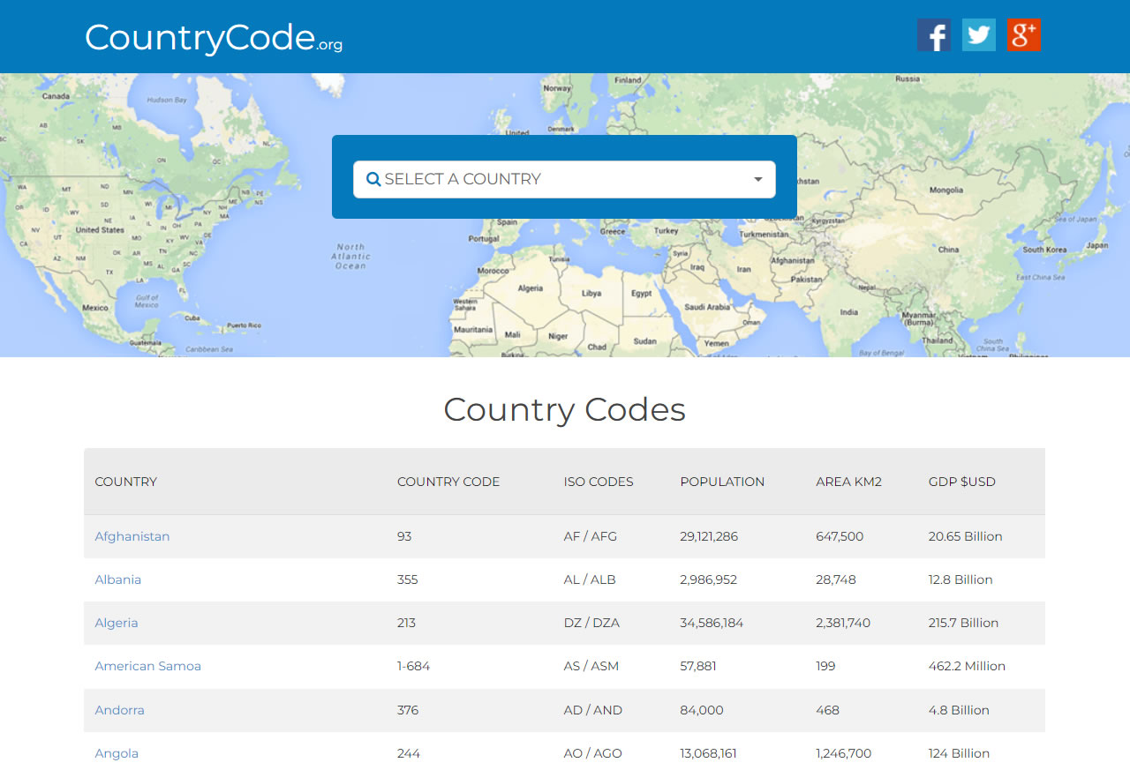1130x770 pixels.
Task: Open the Afghanistan country link
Action: [x=132, y=536]
